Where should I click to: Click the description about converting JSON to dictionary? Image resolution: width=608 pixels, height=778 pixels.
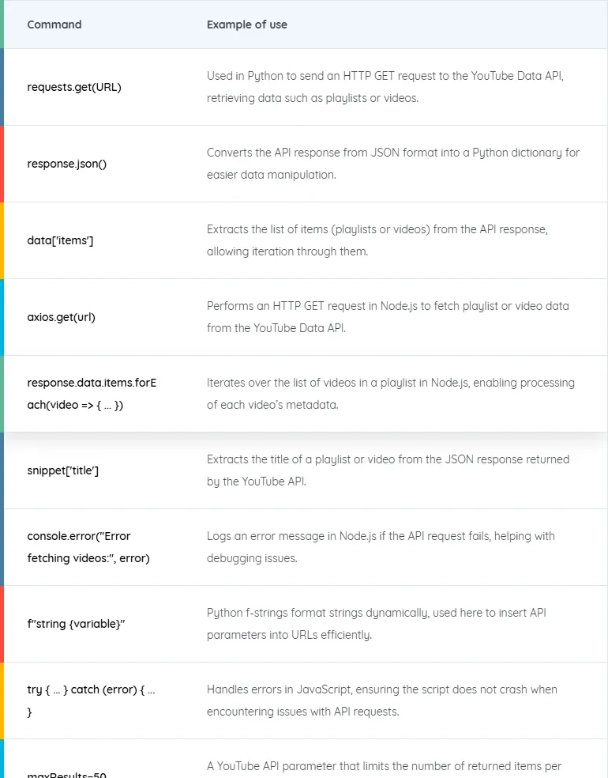coord(393,164)
